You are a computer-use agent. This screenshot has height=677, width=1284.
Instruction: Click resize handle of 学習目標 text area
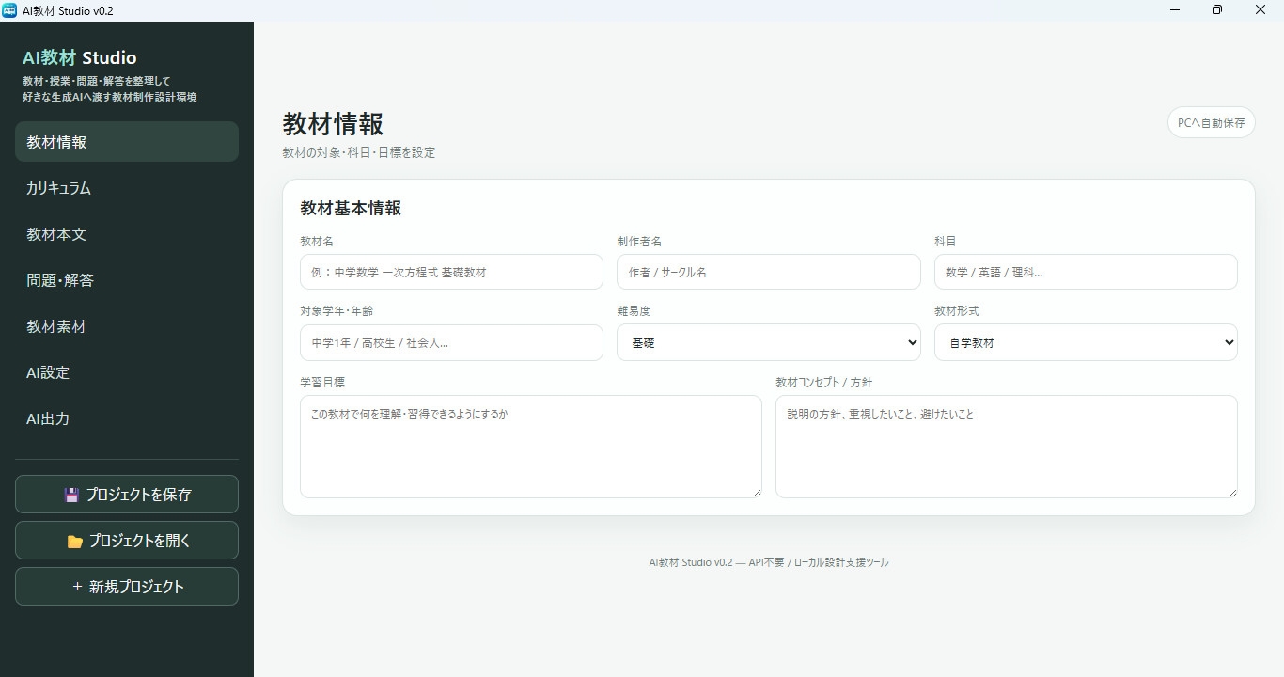757,493
